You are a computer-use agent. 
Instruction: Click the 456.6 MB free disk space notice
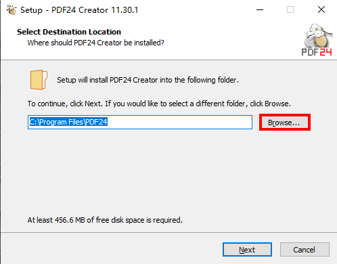(x=105, y=220)
